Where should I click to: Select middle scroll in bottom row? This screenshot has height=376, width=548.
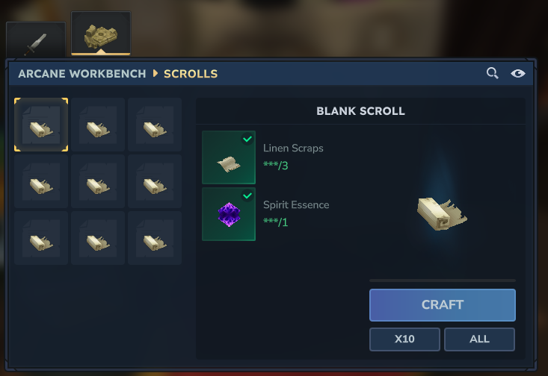[98, 238]
